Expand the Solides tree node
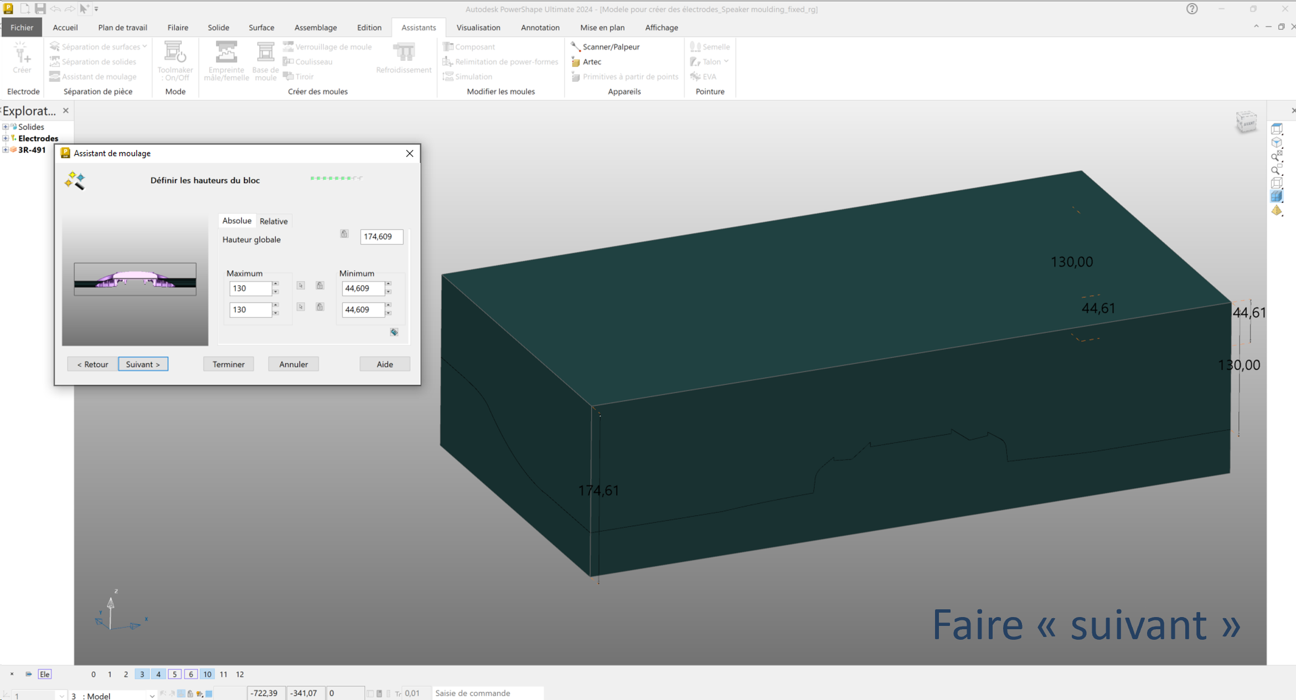Screen dimensions: 1296x700 click(x=6, y=127)
